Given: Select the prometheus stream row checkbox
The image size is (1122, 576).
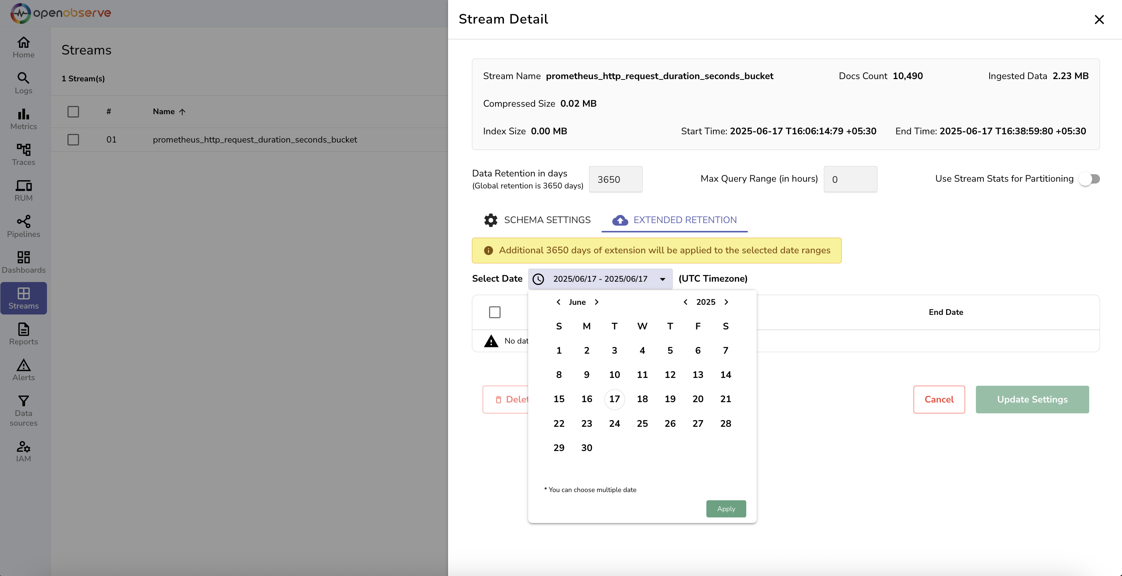Looking at the screenshot, I should coord(73,140).
